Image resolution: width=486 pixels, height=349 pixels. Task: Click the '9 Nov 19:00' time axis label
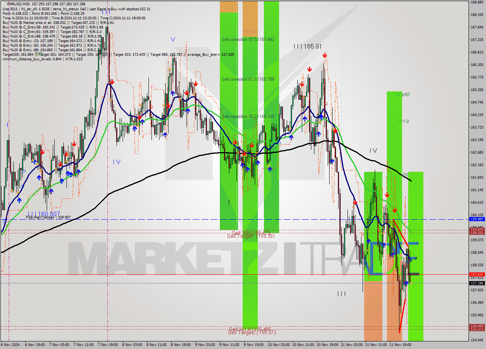(x=254, y=345)
